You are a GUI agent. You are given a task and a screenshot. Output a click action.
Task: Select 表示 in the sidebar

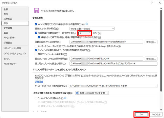[6, 14]
